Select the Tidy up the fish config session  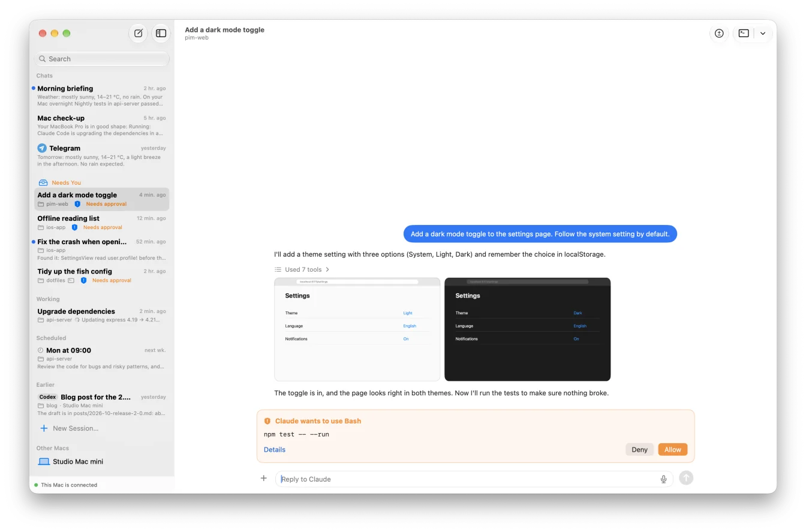pos(101,275)
